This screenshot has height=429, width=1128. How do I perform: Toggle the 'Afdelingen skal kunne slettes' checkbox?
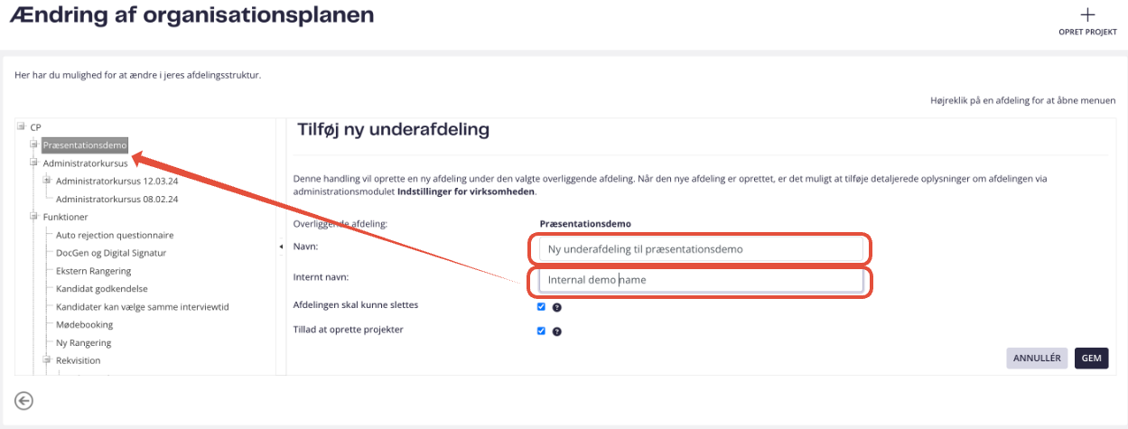coord(541,306)
